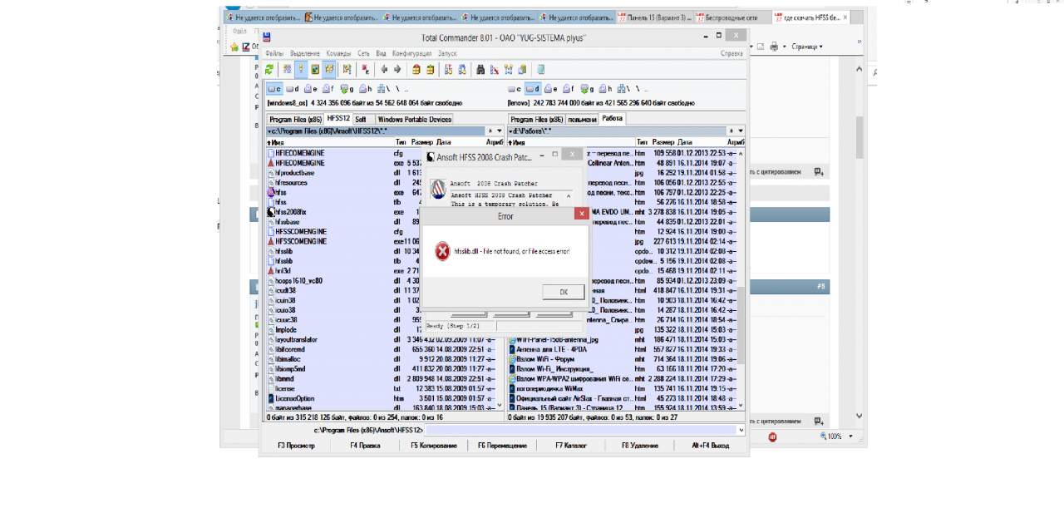Open command line history dropdown arrow
The height and width of the screenshot is (508, 1064).
(741, 430)
